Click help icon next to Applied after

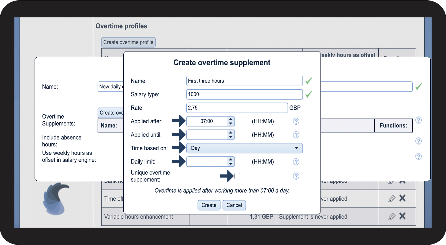(x=296, y=121)
